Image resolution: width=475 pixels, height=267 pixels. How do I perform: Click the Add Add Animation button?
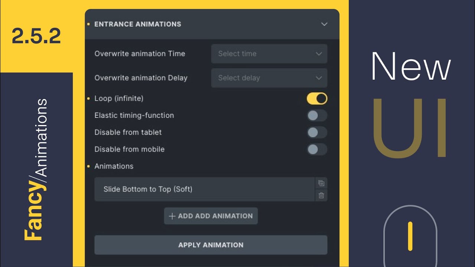click(211, 216)
